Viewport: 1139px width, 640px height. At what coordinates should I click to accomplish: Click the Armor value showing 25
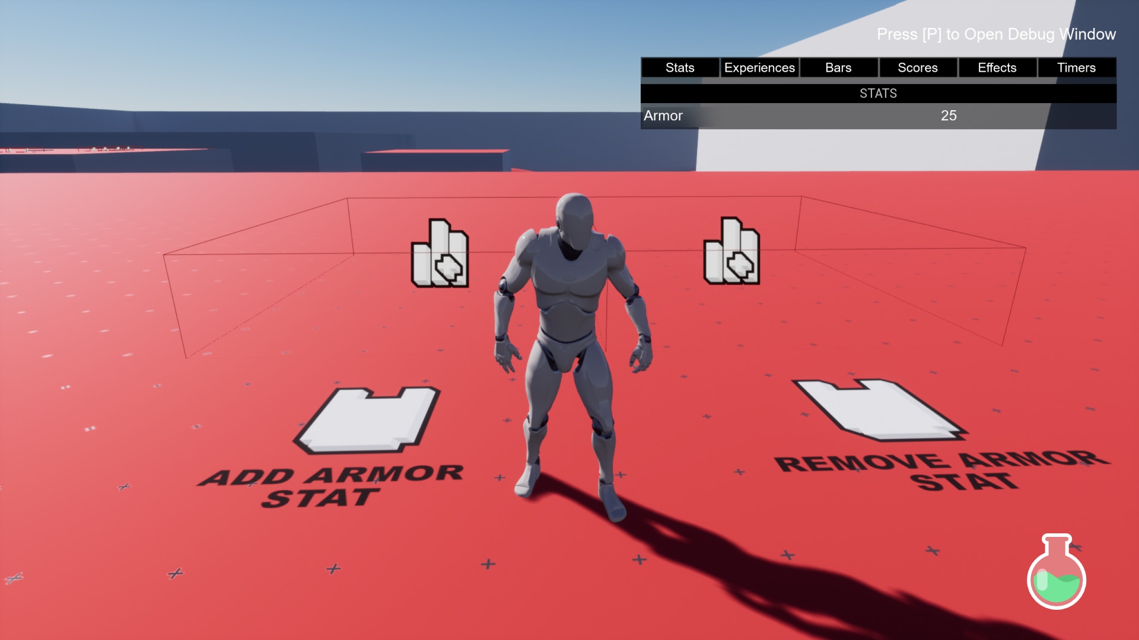click(x=948, y=116)
